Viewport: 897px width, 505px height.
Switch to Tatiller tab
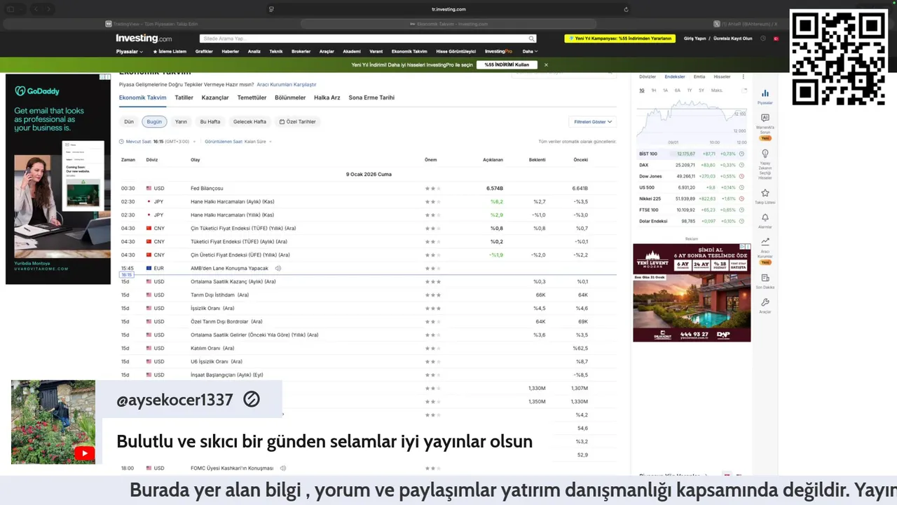point(184,97)
